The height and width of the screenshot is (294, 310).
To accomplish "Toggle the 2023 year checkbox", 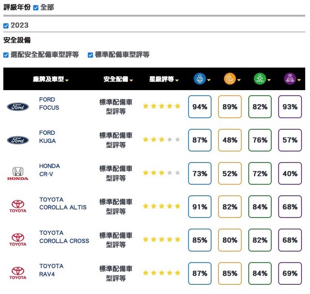I will (x=6, y=26).
